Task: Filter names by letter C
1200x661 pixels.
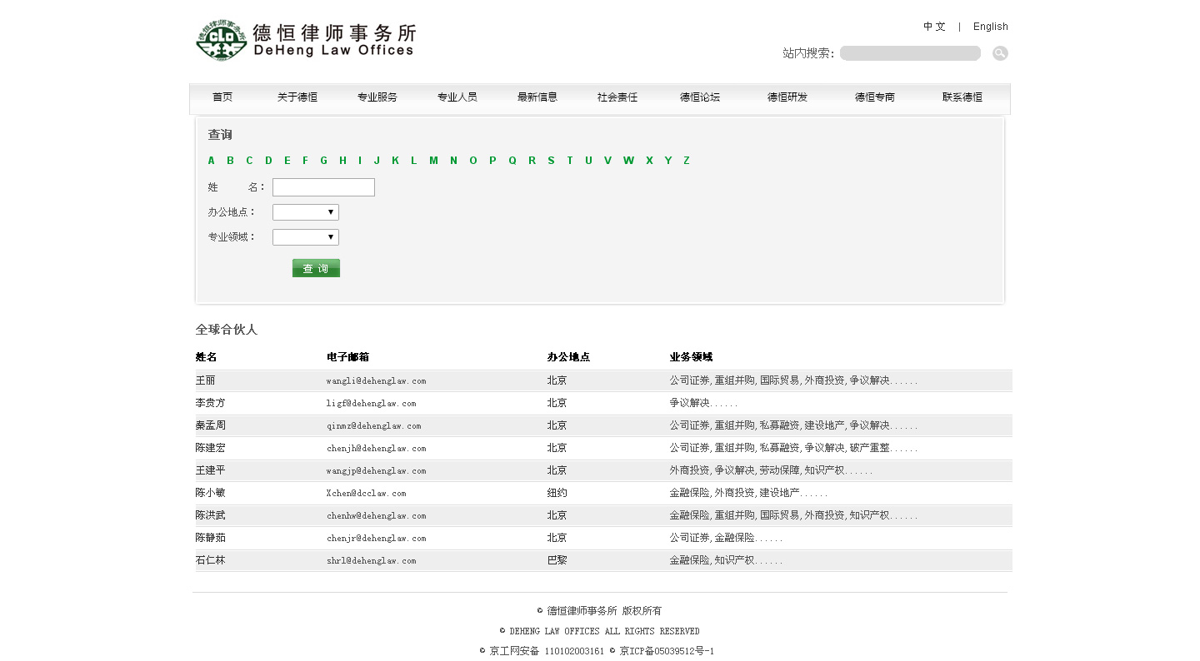Action: (x=249, y=161)
